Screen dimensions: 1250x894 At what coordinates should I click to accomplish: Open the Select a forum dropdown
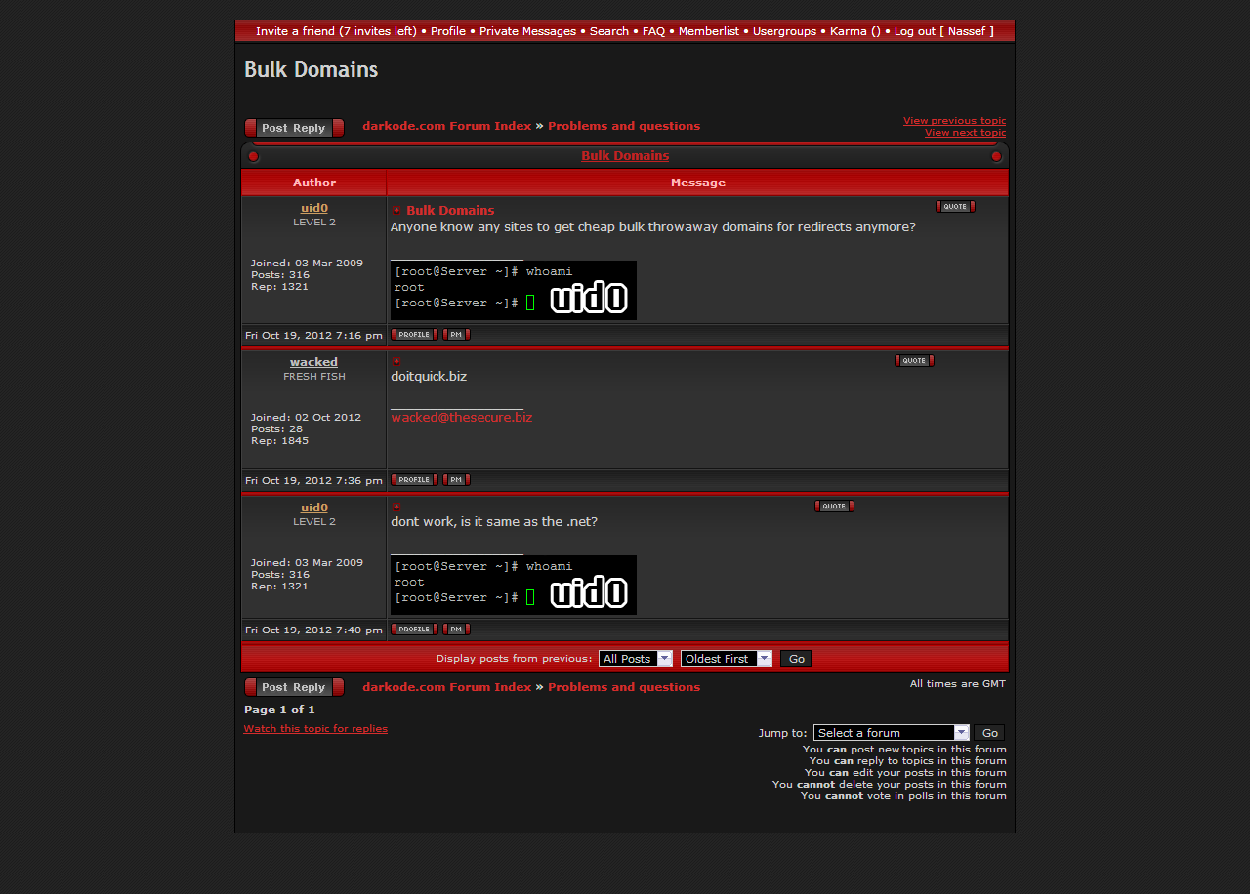[891, 733]
